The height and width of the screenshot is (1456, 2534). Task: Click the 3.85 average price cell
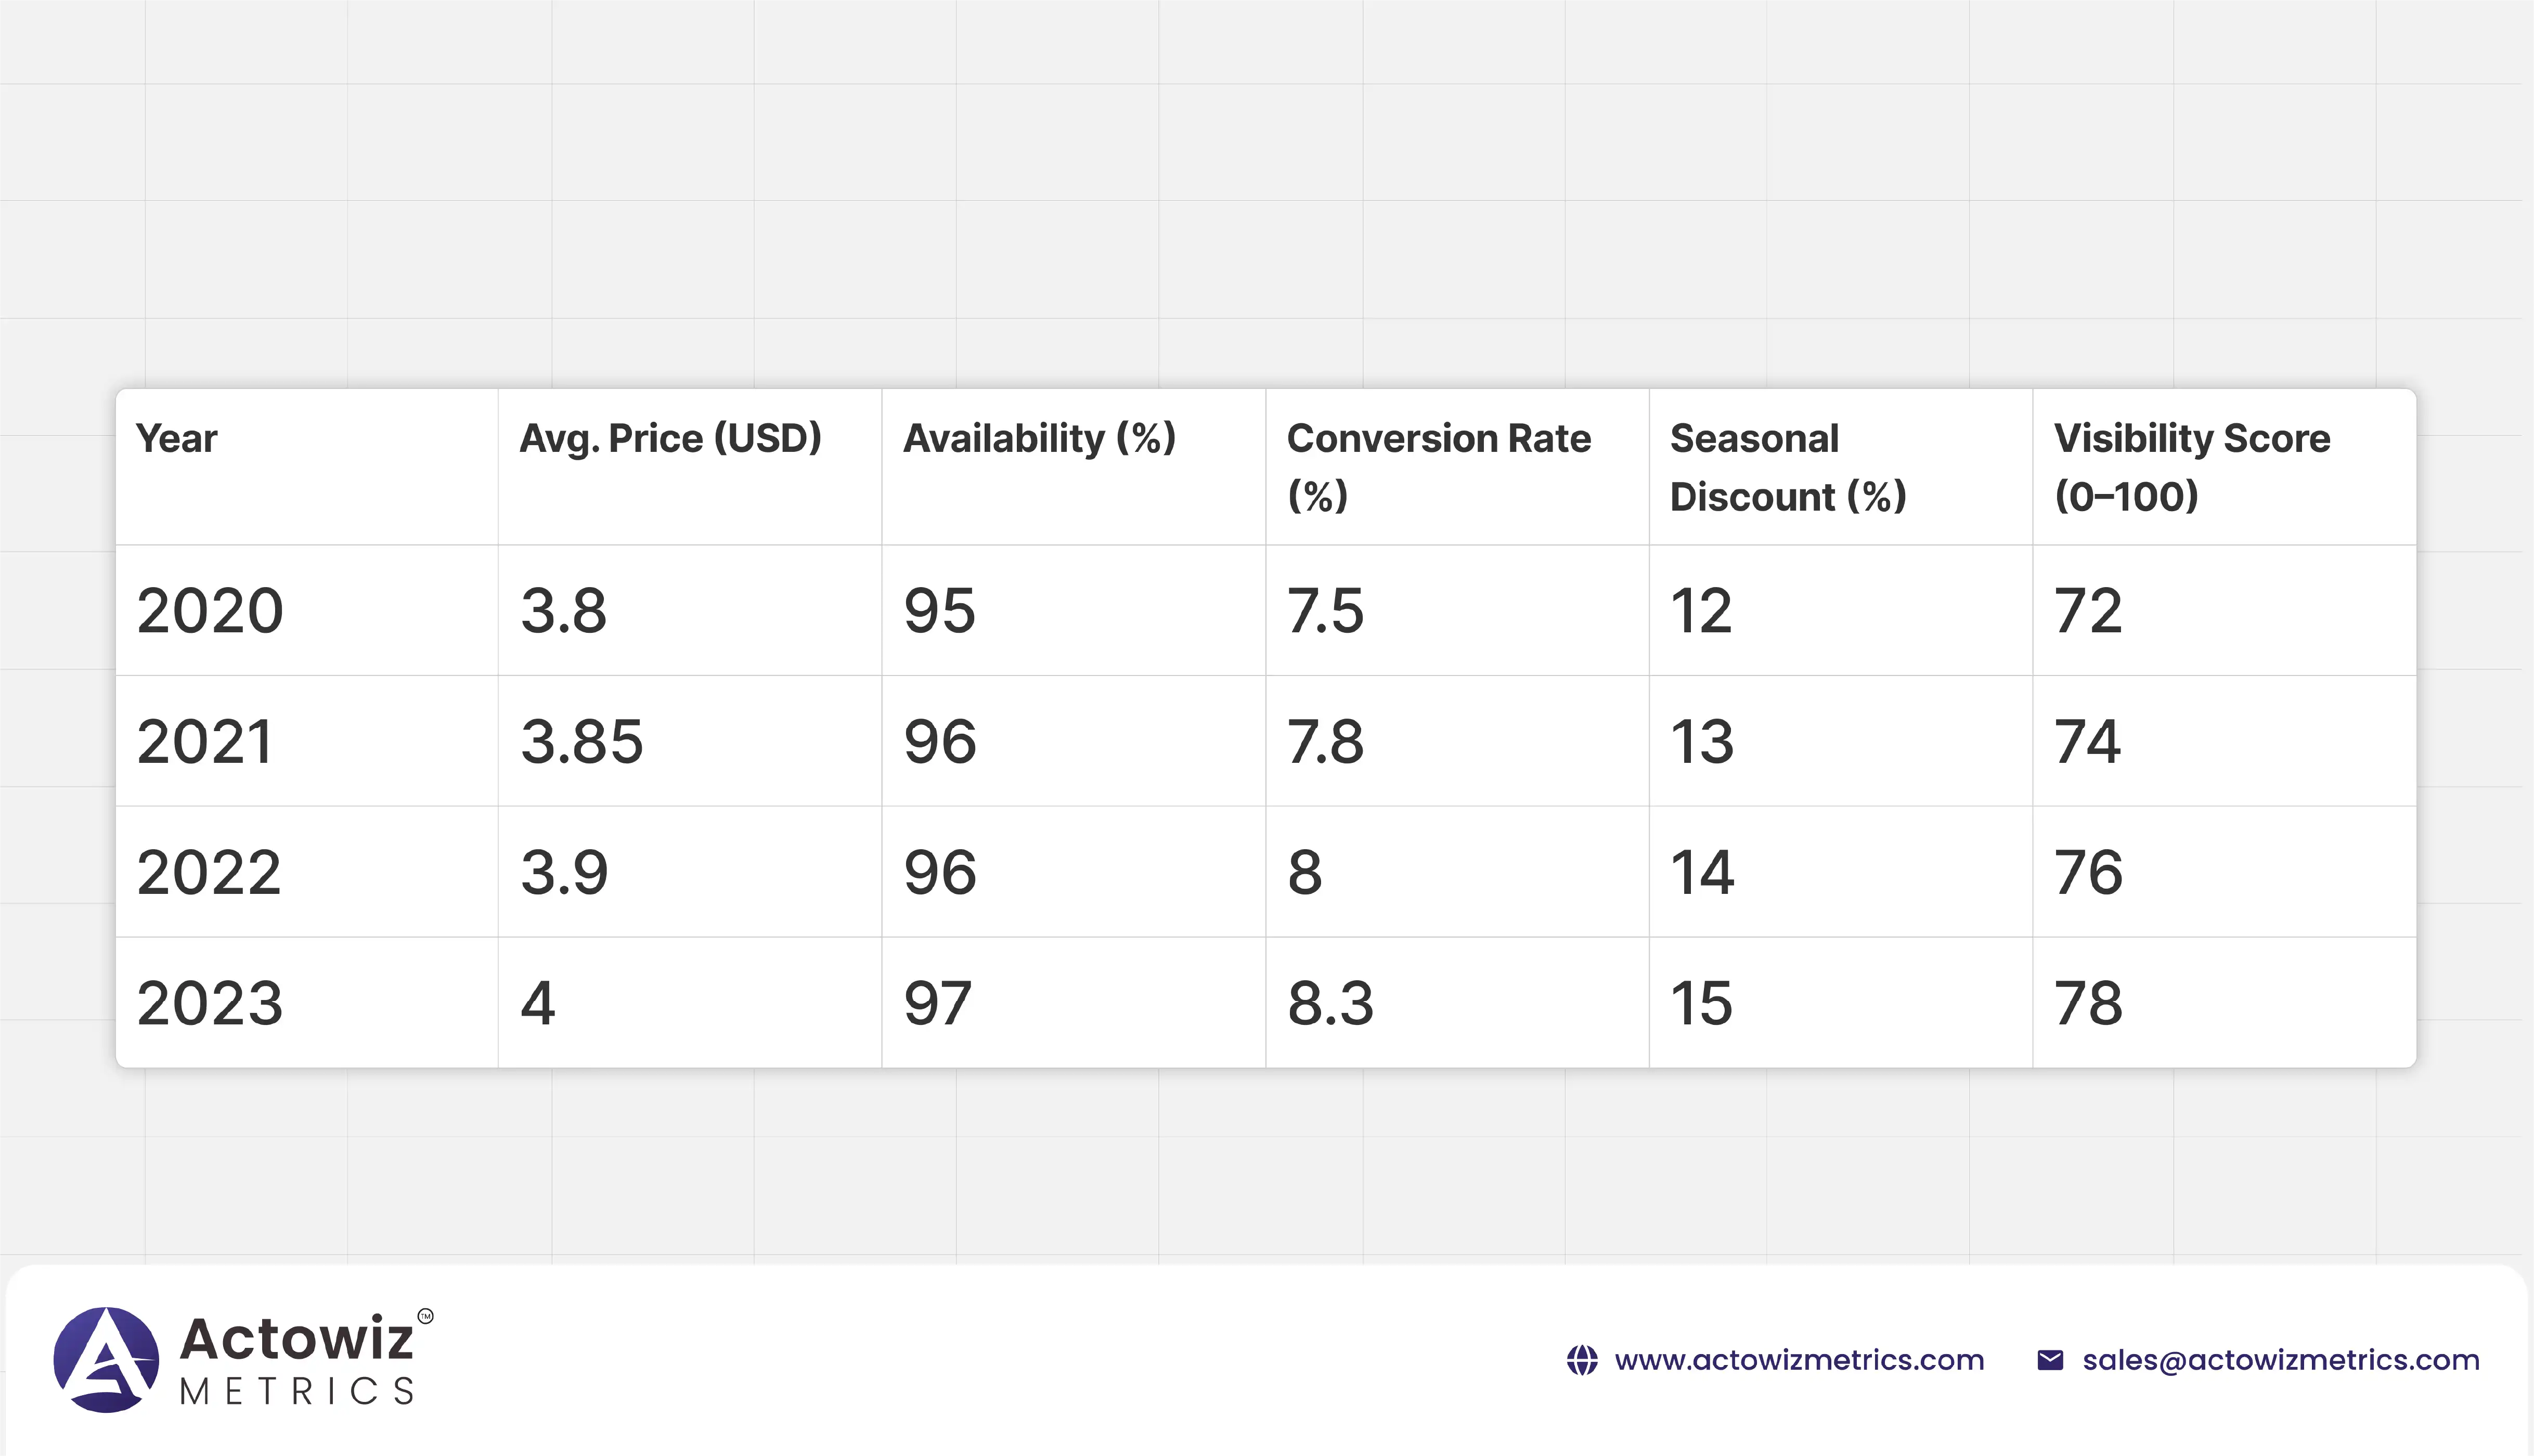(x=581, y=741)
